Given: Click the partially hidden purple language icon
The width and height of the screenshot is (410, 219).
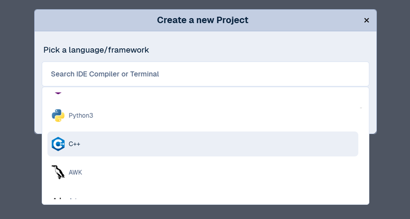Looking at the screenshot, I should (58, 92).
